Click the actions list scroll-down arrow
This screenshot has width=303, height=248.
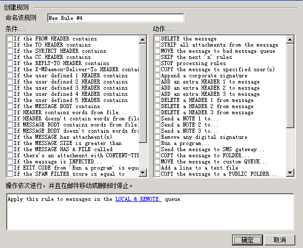(290, 172)
